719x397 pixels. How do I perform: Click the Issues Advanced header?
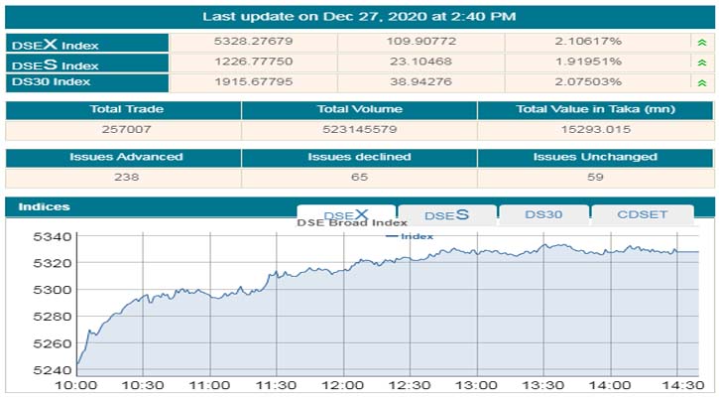[124, 157]
